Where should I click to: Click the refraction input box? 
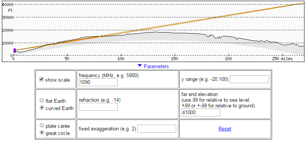(98, 107)
